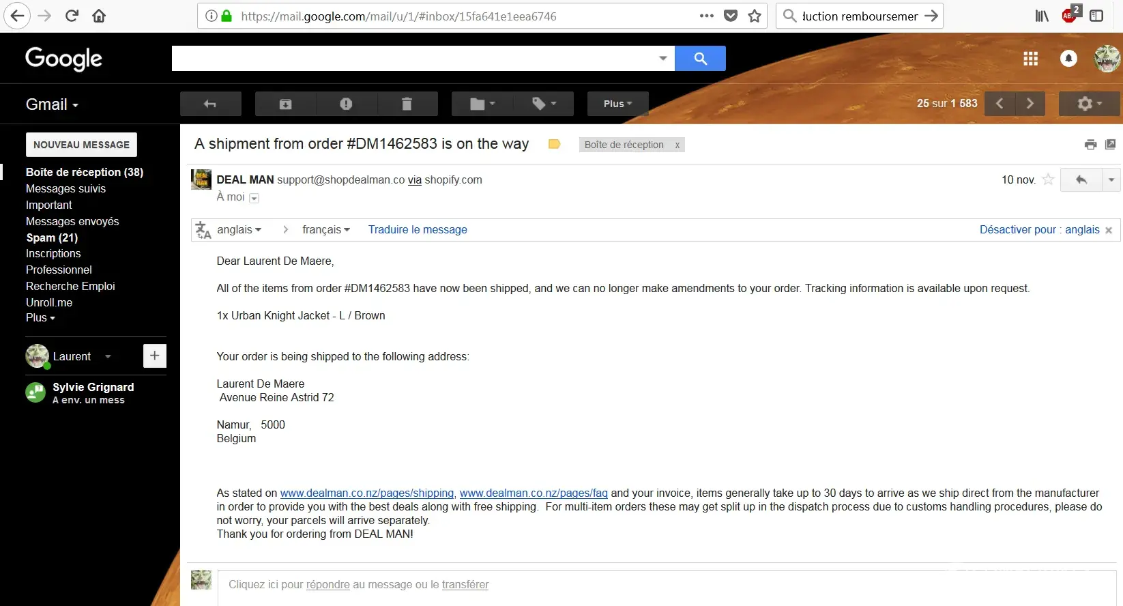1123x606 pixels.
Task: Expand the sidebar Plus labels list
Action: (40, 317)
